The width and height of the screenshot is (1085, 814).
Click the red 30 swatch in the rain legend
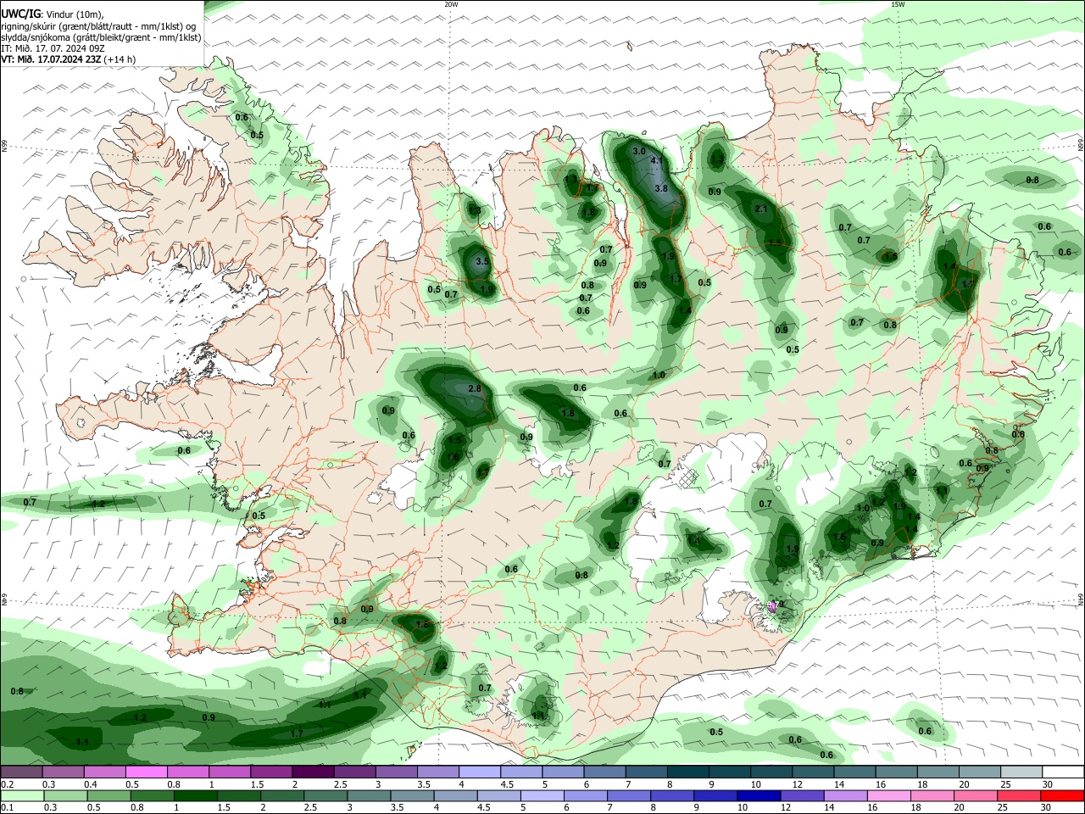coord(1062,795)
